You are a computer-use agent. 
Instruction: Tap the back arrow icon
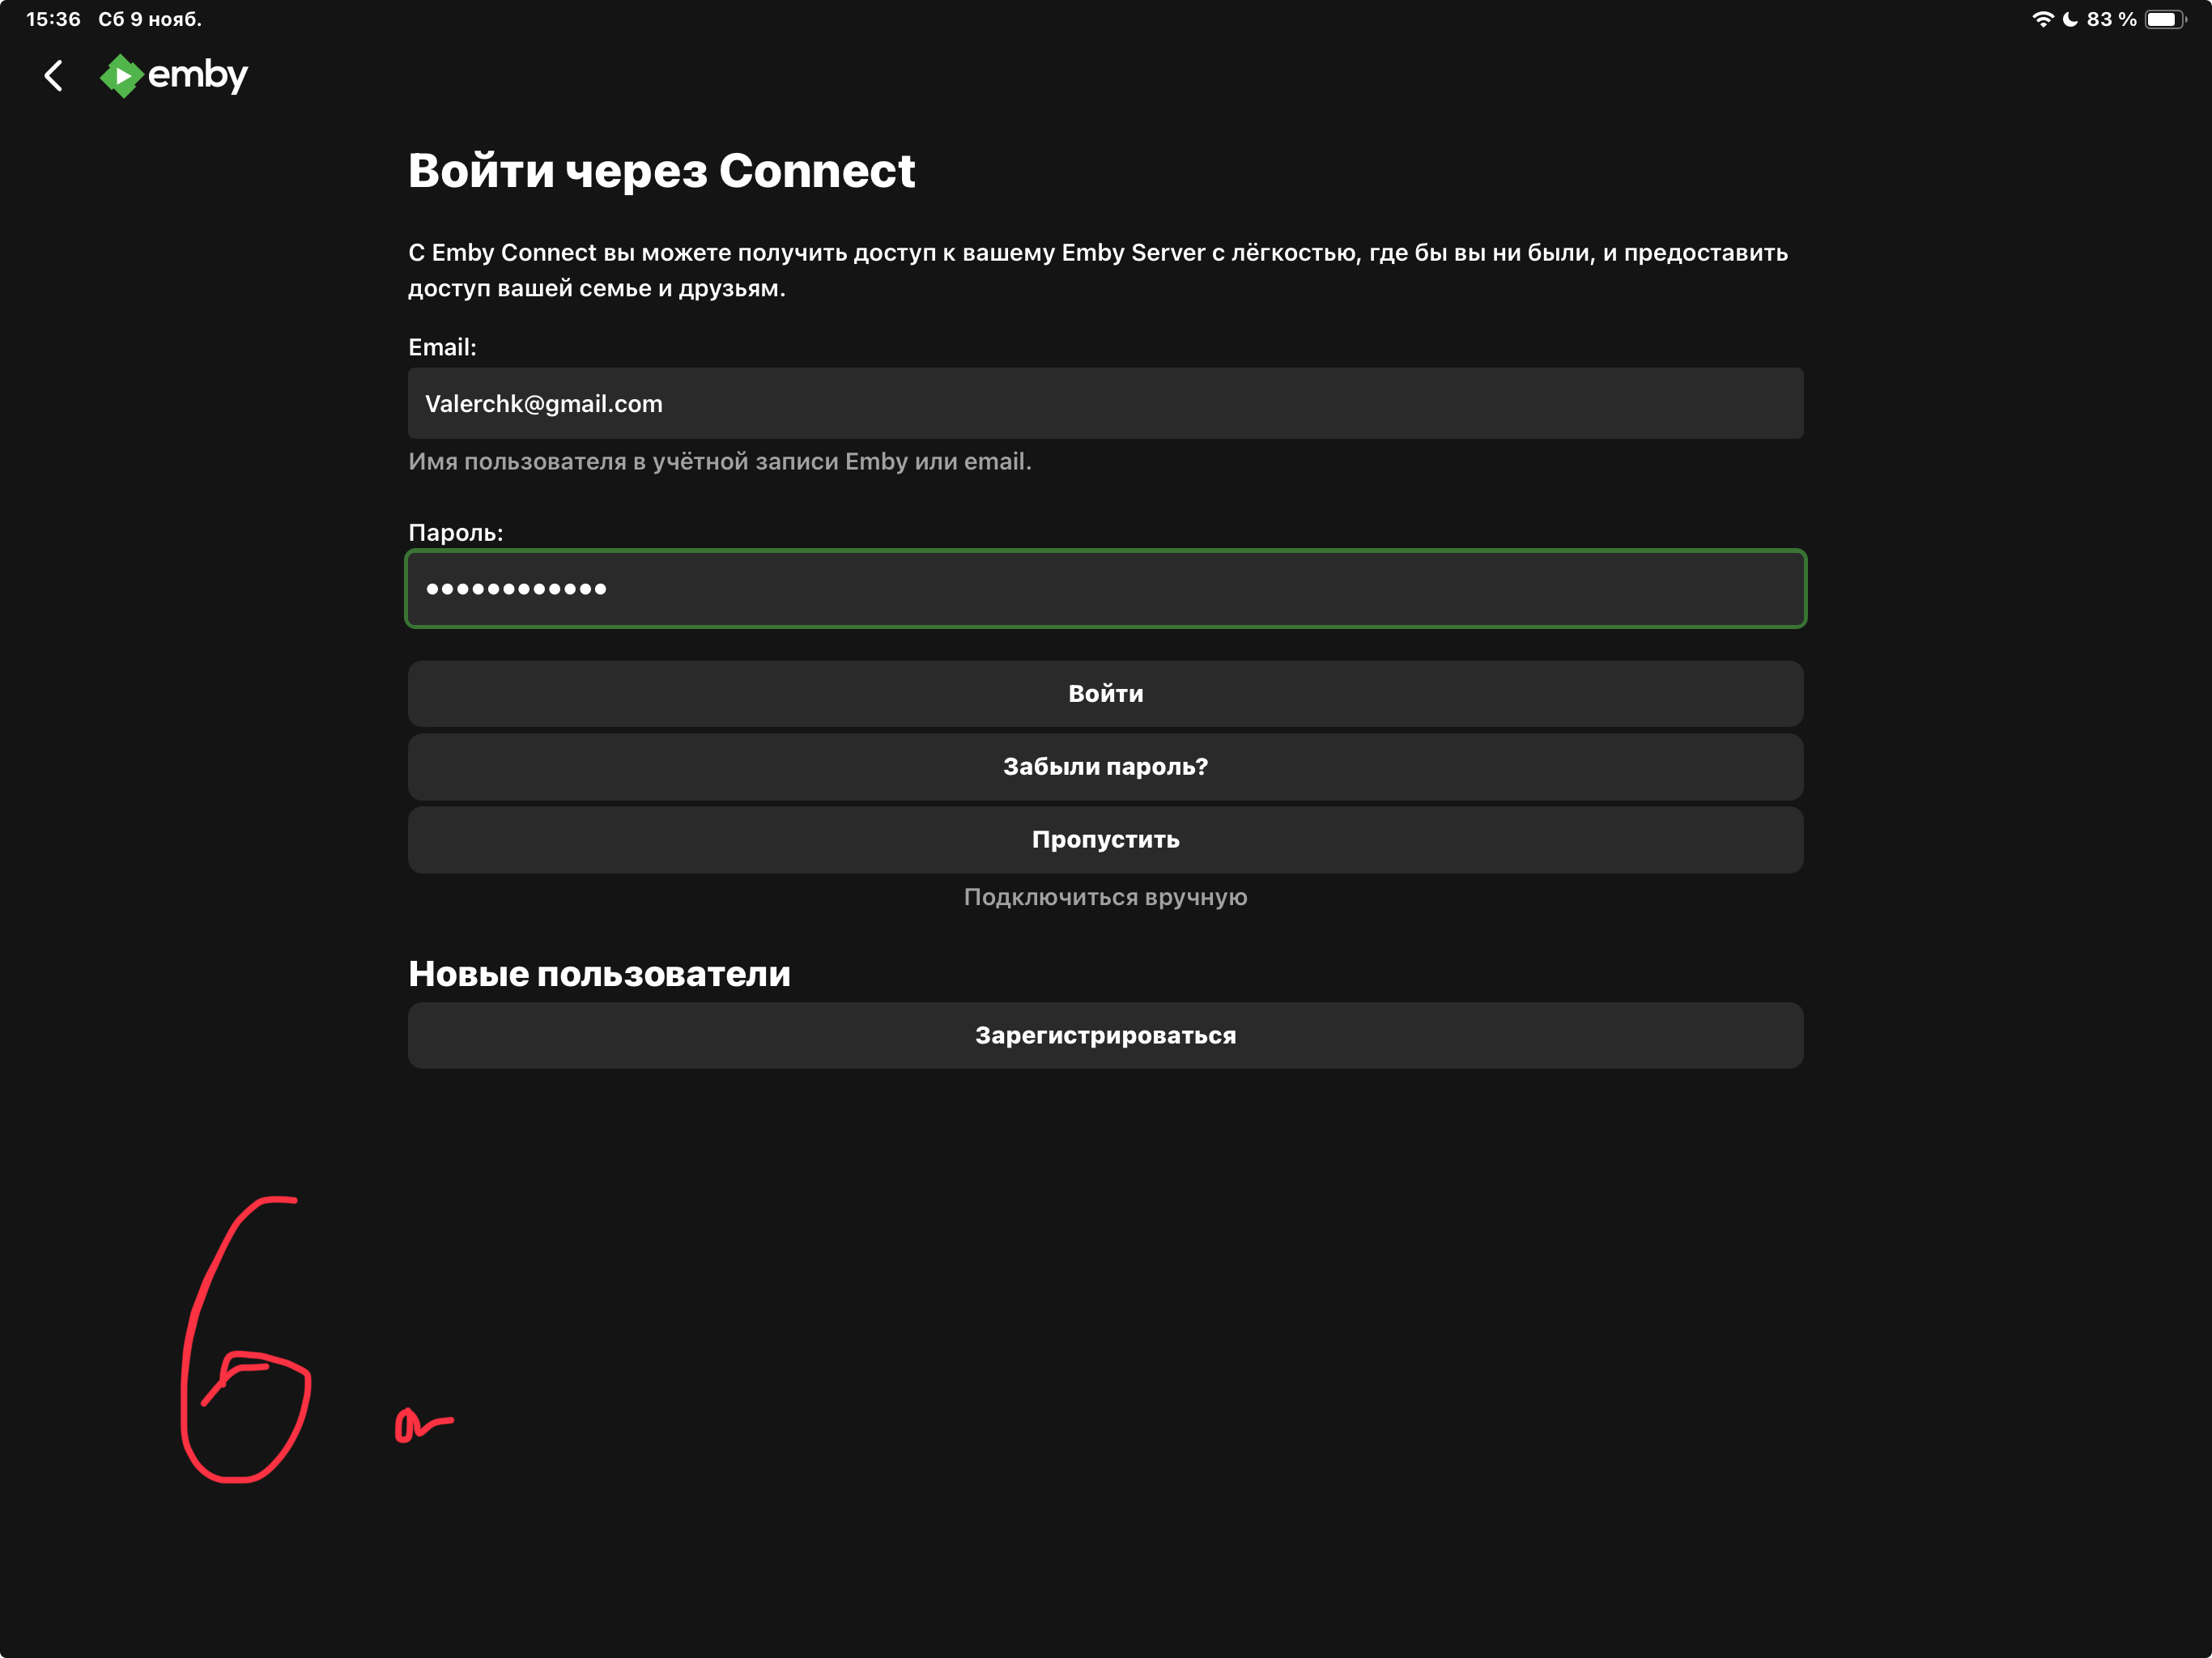click(54, 75)
